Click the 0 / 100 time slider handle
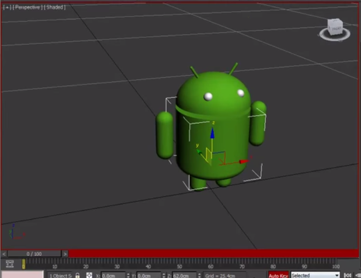The width and height of the screenshot is (361, 278). (x=34, y=254)
